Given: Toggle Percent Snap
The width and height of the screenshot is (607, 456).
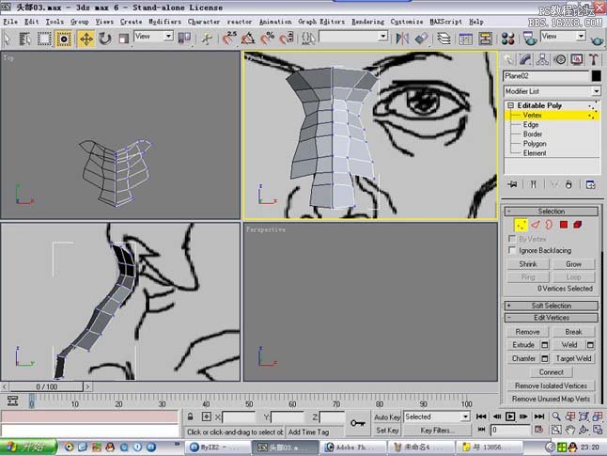Looking at the screenshot, I should click(268, 38).
